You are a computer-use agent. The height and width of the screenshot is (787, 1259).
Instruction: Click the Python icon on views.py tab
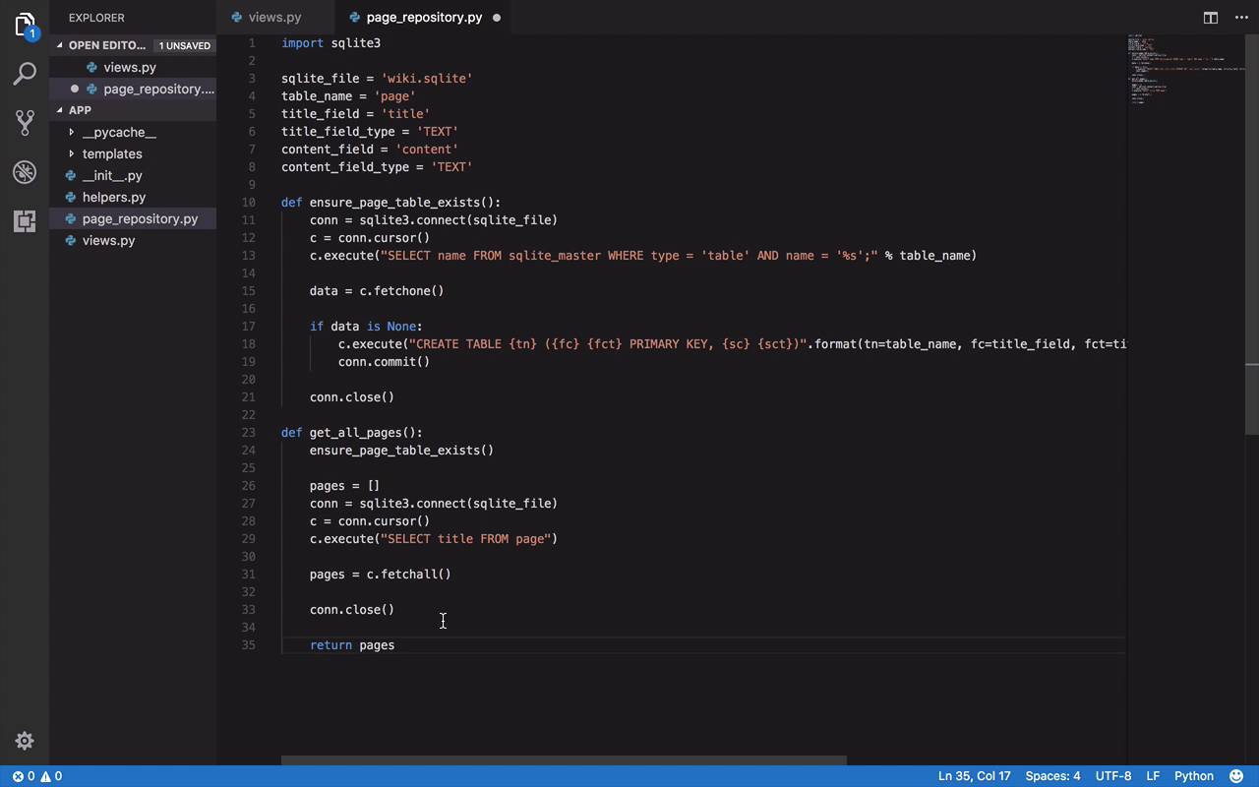tap(236, 18)
